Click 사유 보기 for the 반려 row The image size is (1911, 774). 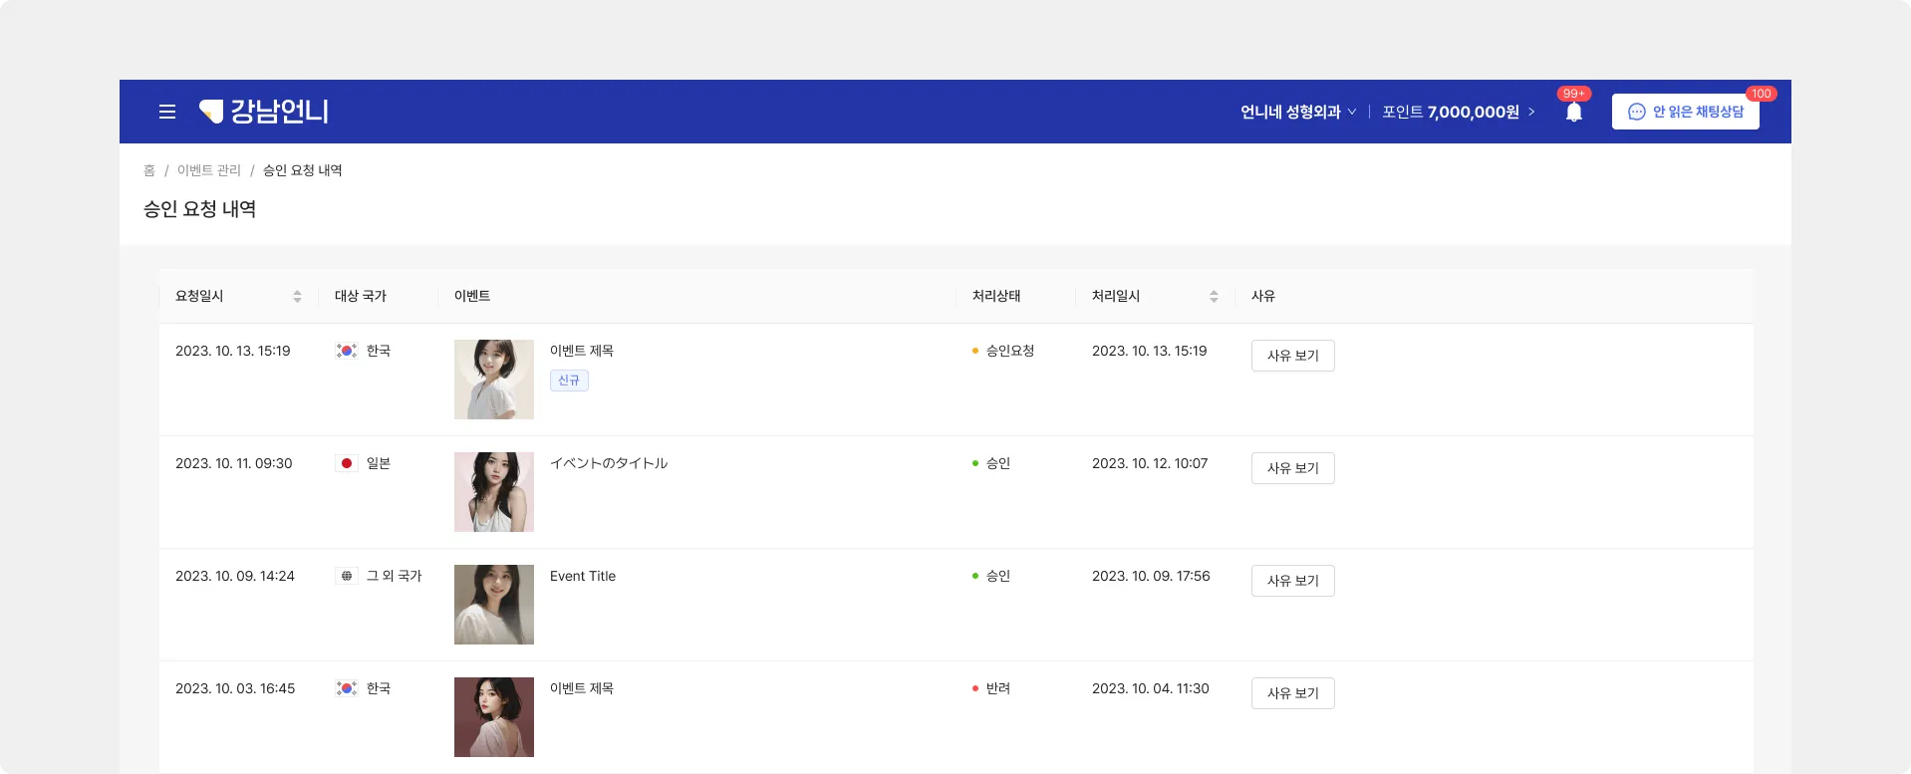[x=1292, y=693]
